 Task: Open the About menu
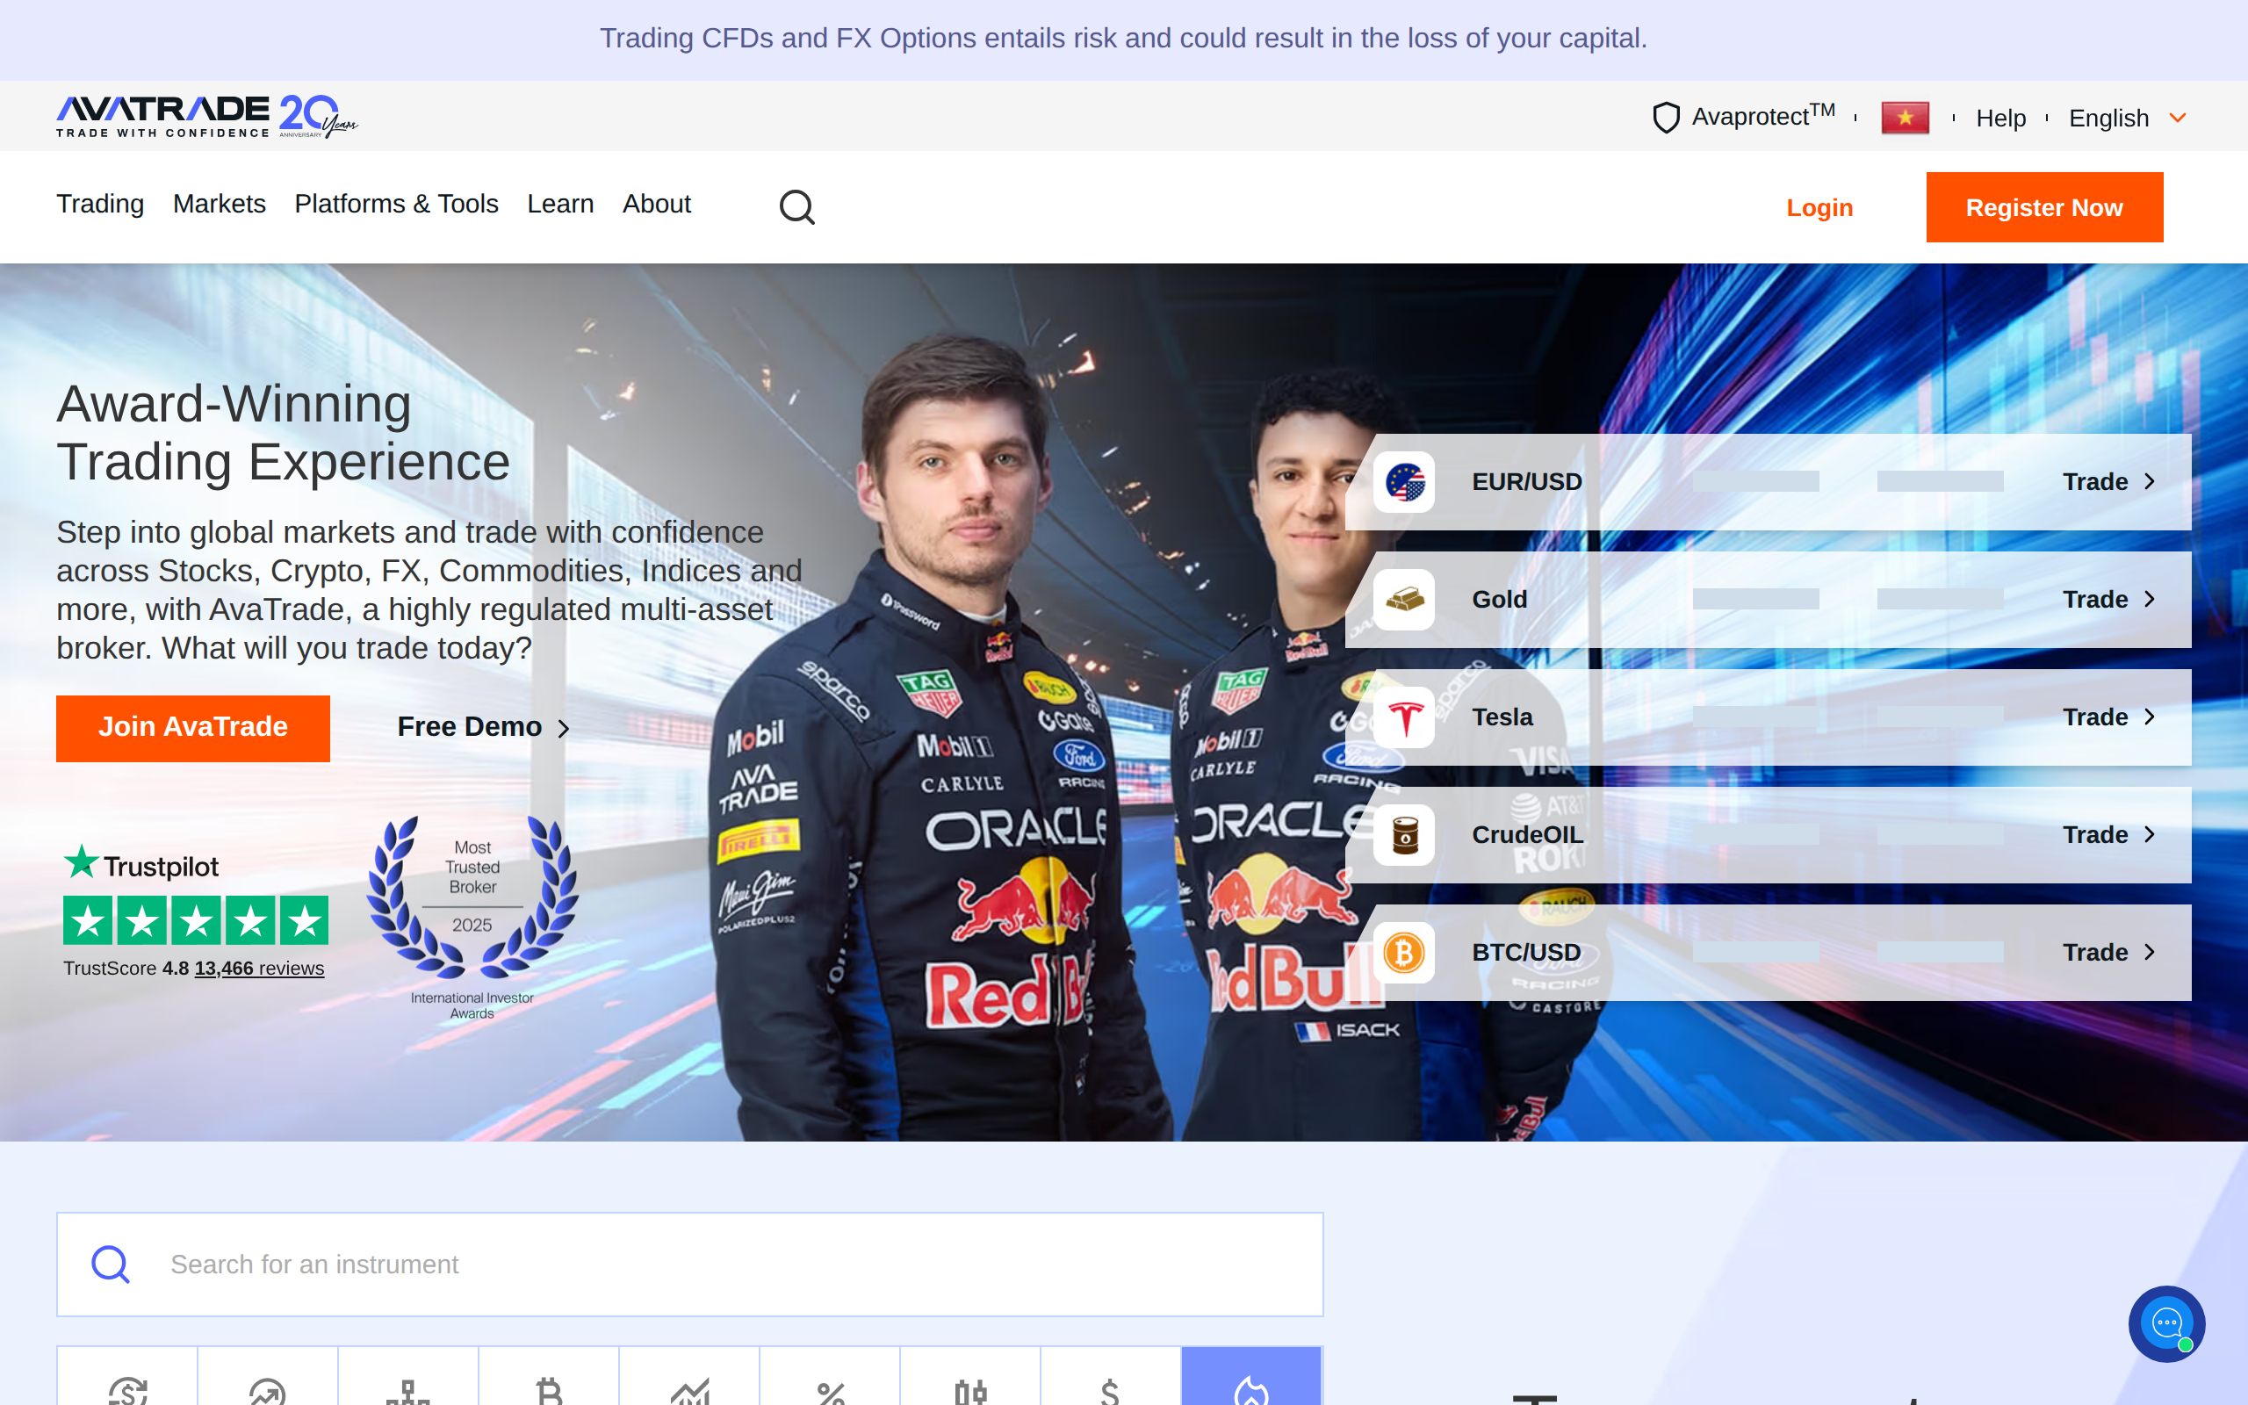(657, 204)
